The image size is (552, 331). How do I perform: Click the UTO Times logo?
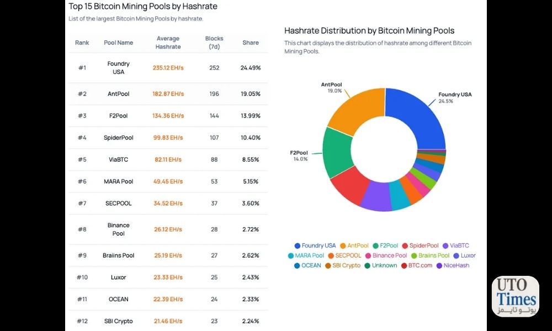[x=516, y=297]
